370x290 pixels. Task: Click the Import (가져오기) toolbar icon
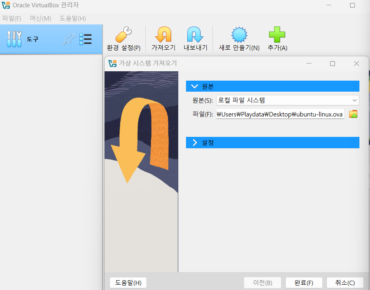coord(163,35)
